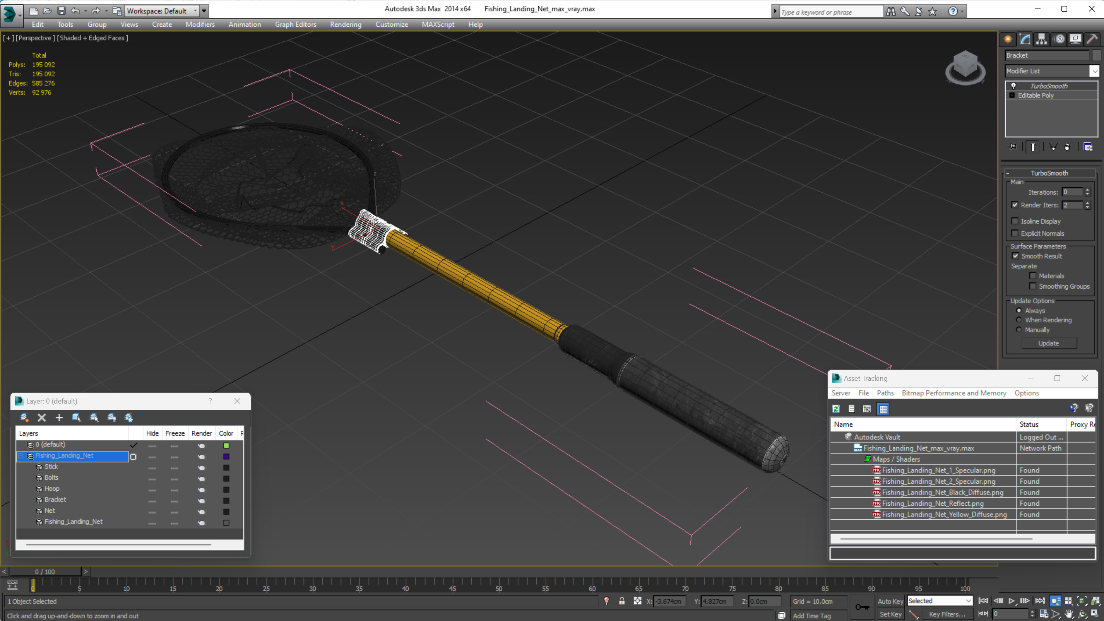Image resolution: width=1104 pixels, height=621 pixels.
Task: Click the Play Animation button
Action: coord(1012,601)
